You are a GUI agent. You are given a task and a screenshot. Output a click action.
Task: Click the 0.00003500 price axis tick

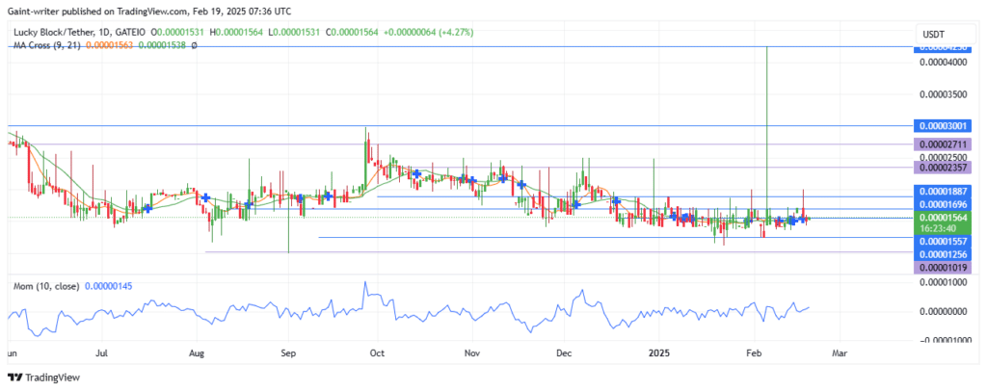943,94
